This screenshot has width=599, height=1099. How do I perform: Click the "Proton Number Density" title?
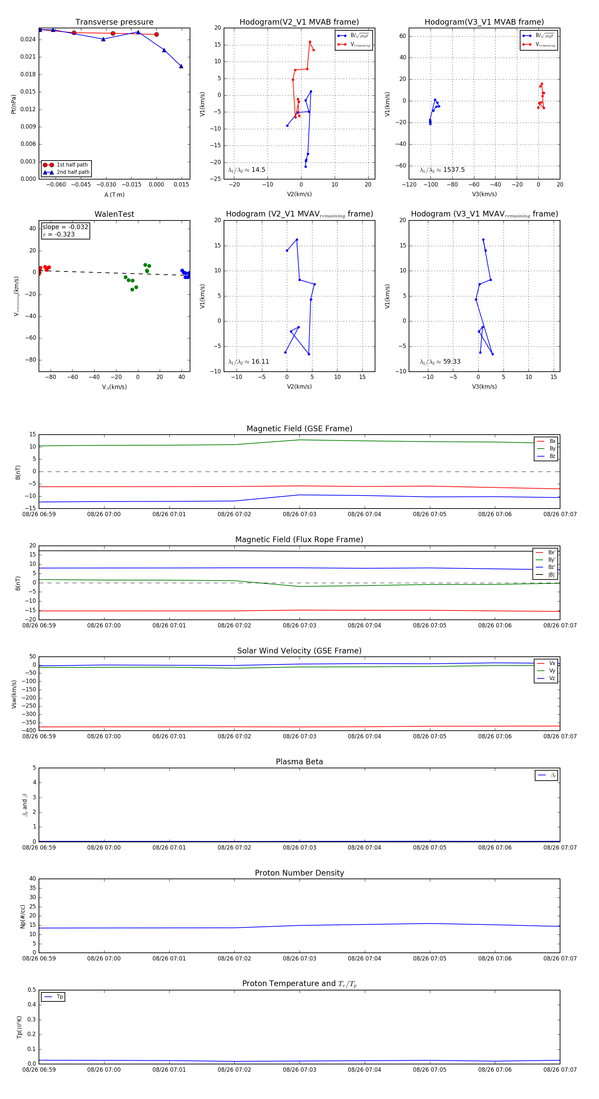click(299, 873)
